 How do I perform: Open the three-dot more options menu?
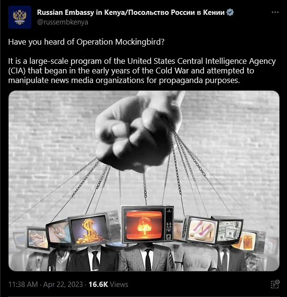pos(275,12)
